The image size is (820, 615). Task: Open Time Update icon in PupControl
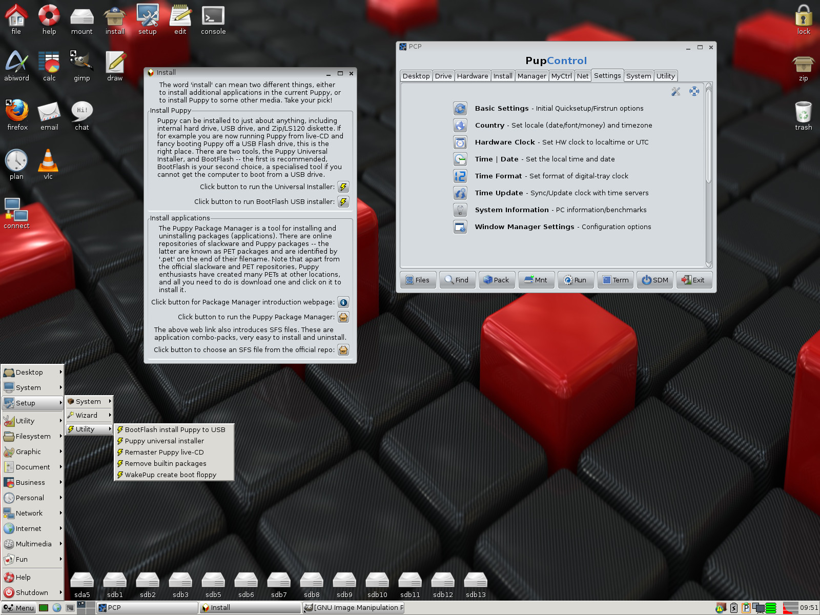pos(460,193)
